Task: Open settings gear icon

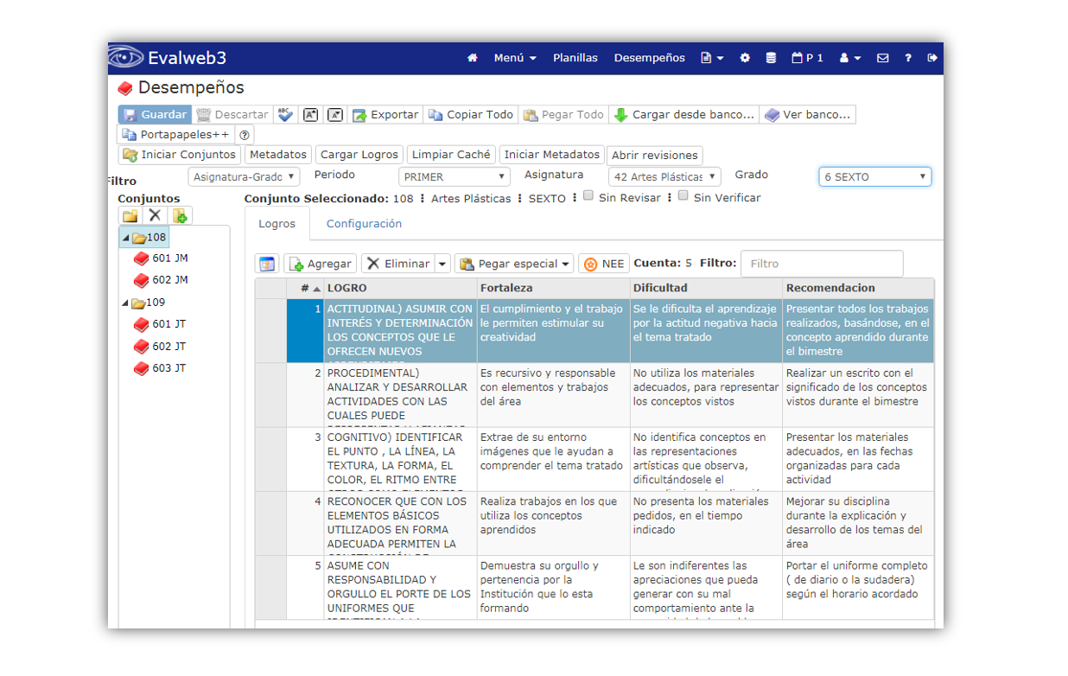Action: pyautogui.click(x=745, y=58)
